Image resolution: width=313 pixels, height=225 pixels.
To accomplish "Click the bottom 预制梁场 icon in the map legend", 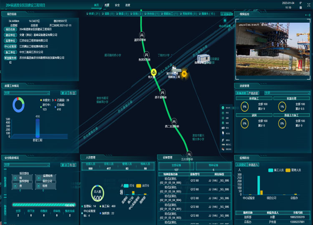I will (x=223, y=149).
